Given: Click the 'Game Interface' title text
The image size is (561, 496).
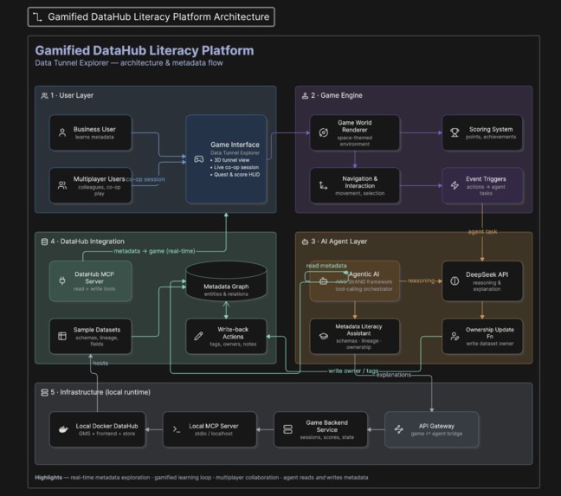Looking at the screenshot, I should 235,145.
